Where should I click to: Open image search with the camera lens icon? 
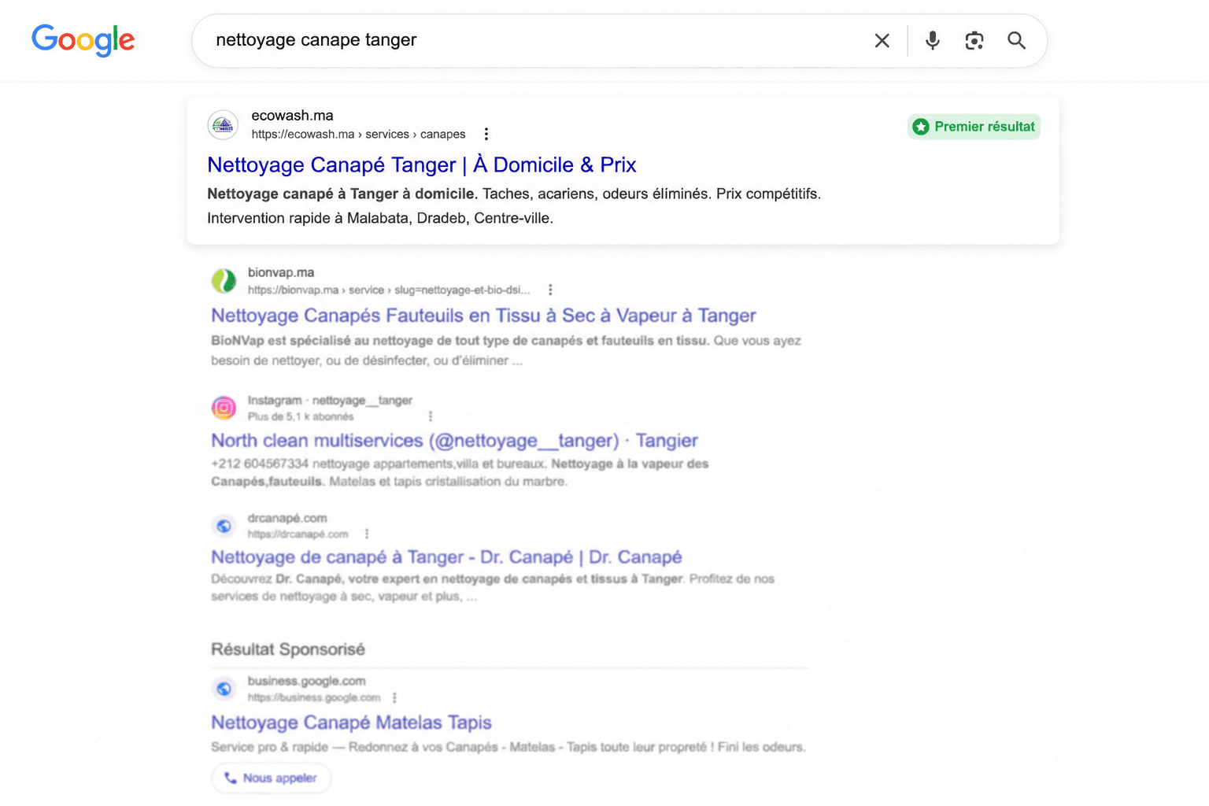point(974,40)
